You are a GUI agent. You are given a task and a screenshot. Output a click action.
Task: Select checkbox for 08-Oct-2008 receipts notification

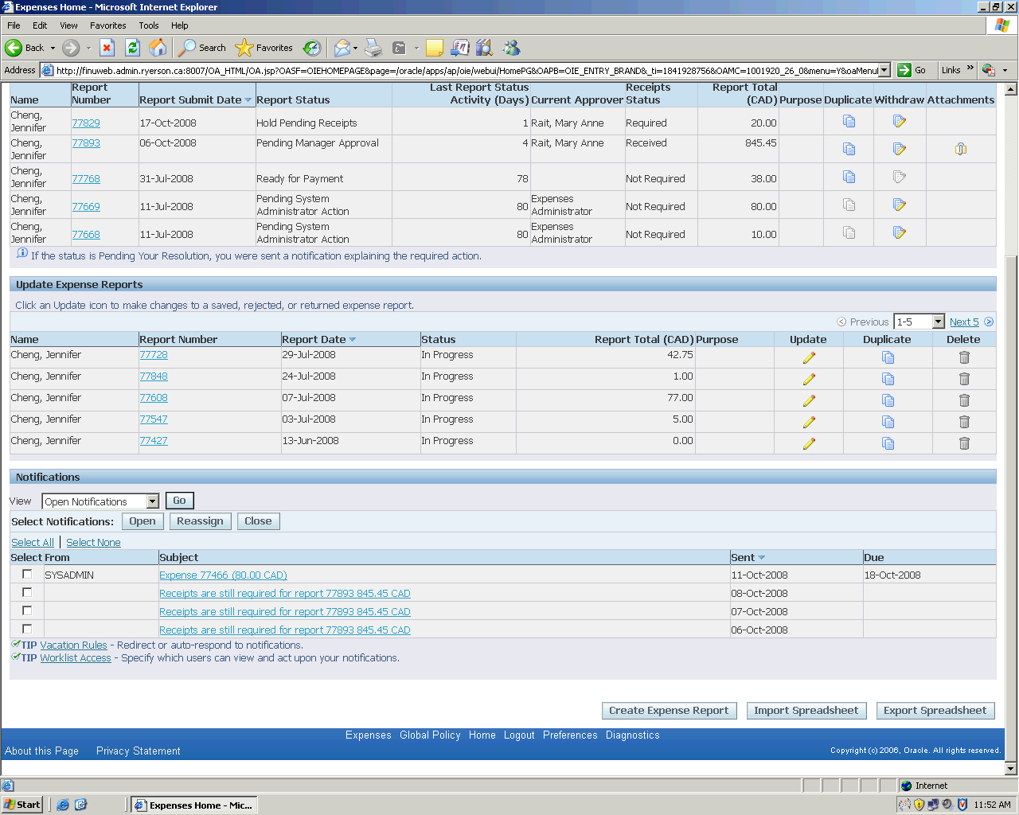[x=27, y=592]
